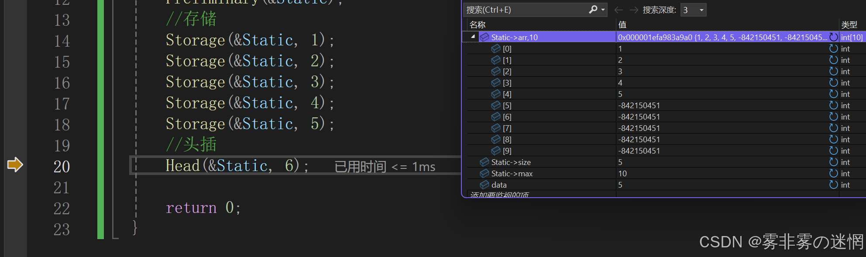Click the 名称 column header
Viewport: 866px width, 257px height.
pyautogui.click(x=478, y=25)
